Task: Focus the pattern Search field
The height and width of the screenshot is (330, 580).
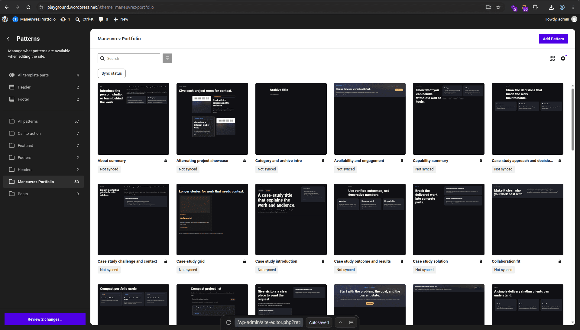Action: (129, 58)
